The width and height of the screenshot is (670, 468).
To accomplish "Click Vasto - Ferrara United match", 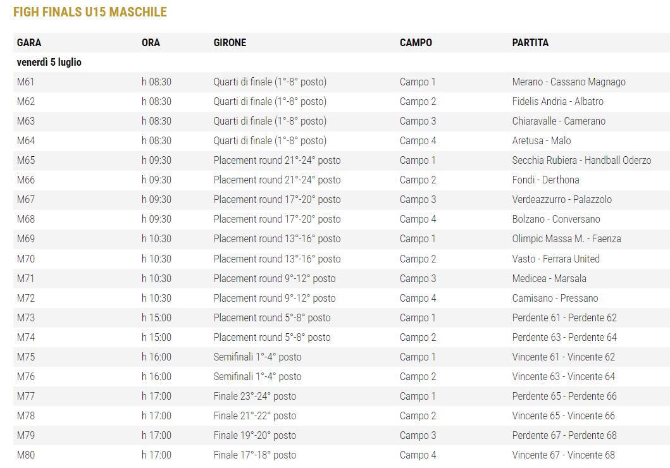I will (x=556, y=259).
